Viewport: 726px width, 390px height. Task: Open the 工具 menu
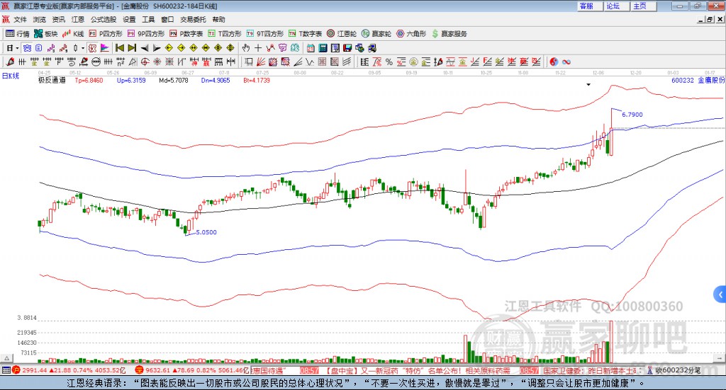click(148, 19)
